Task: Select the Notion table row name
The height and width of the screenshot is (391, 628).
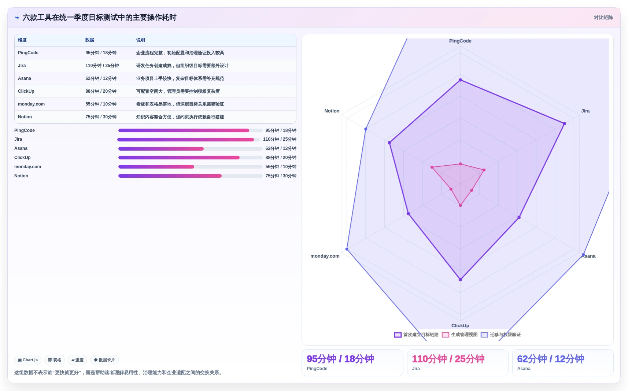Action: pyautogui.click(x=25, y=117)
